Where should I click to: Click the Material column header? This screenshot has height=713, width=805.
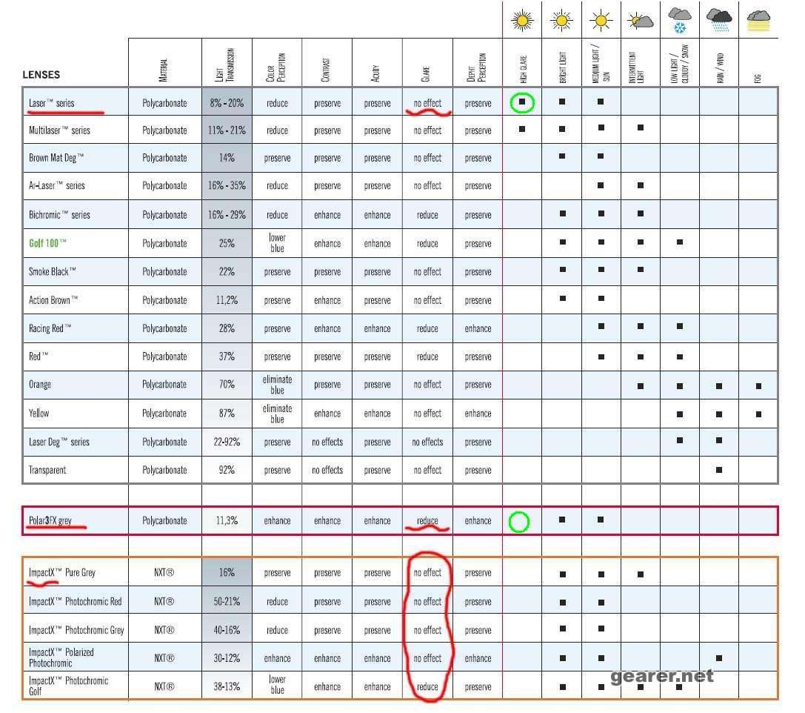[x=164, y=70]
